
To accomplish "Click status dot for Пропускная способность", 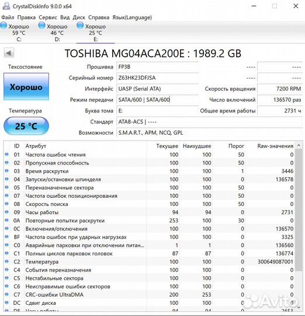I will click(x=6, y=163).
